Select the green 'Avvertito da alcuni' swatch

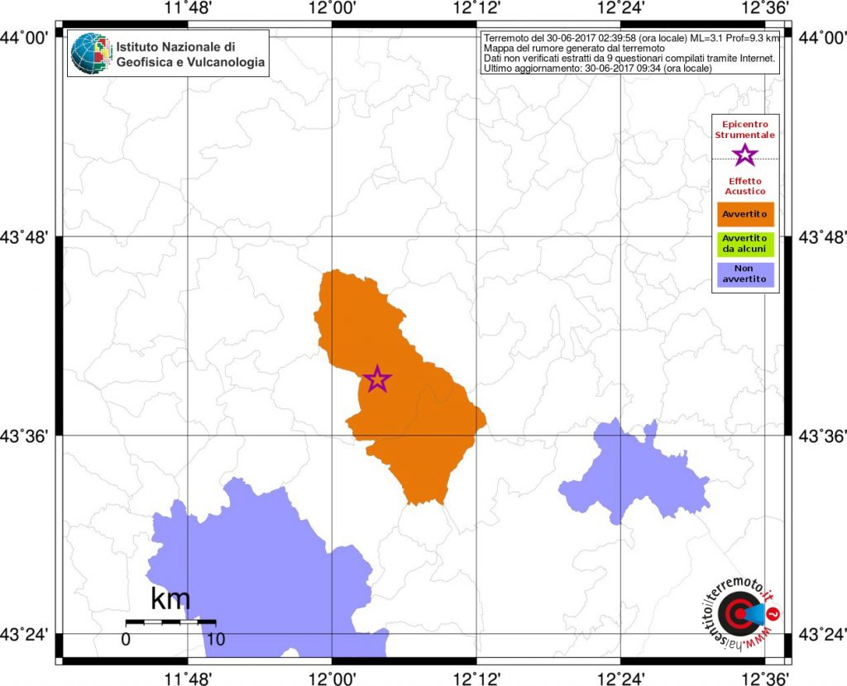coord(745,244)
